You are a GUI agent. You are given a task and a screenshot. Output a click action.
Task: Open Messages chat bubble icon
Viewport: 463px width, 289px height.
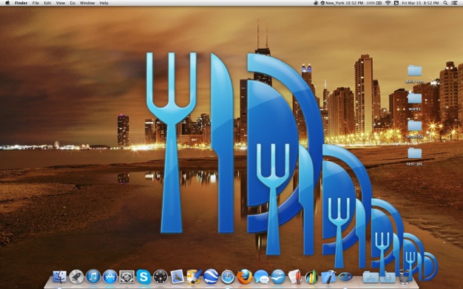click(261, 277)
